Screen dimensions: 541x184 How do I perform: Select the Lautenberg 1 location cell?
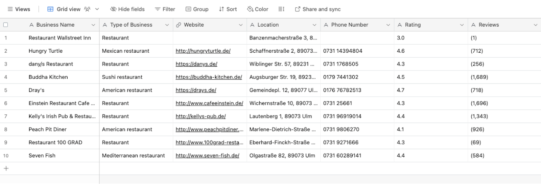click(x=284, y=116)
